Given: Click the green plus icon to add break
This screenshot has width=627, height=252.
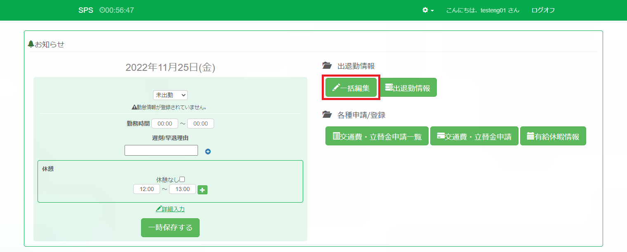Looking at the screenshot, I should pyautogui.click(x=203, y=189).
